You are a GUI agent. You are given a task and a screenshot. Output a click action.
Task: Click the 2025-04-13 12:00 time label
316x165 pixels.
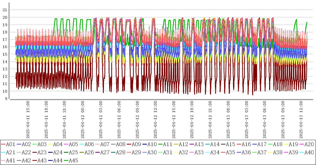click(x=301, y=120)
